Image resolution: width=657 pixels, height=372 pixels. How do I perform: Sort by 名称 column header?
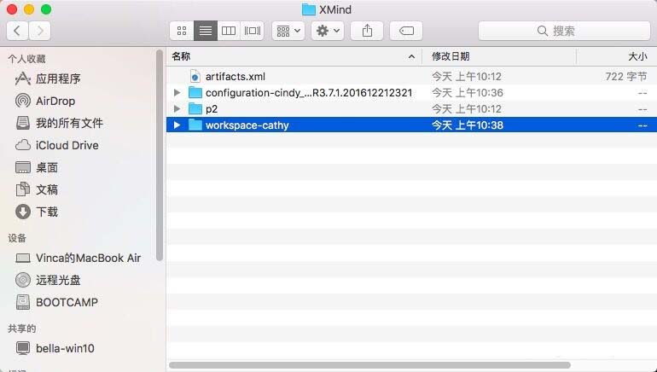(x=294, y=56)
